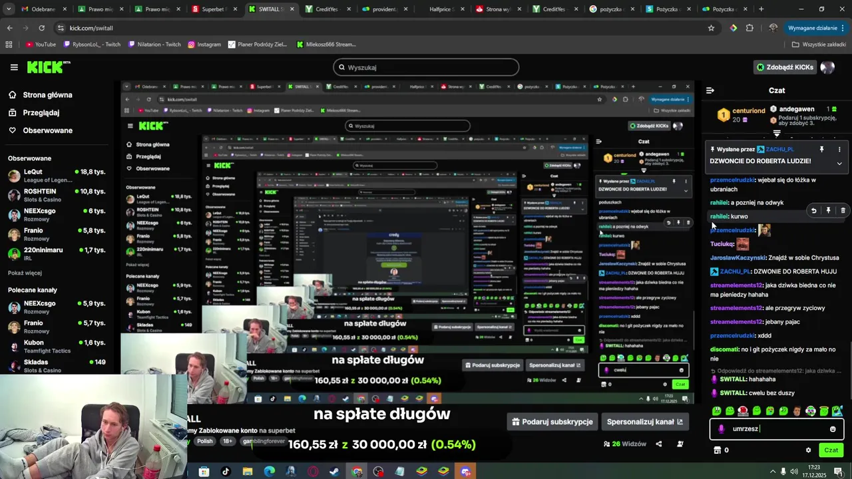Screen dimensions: 852x479
Task: Pin the rahilei kurwo message
Action: [828, 211]
